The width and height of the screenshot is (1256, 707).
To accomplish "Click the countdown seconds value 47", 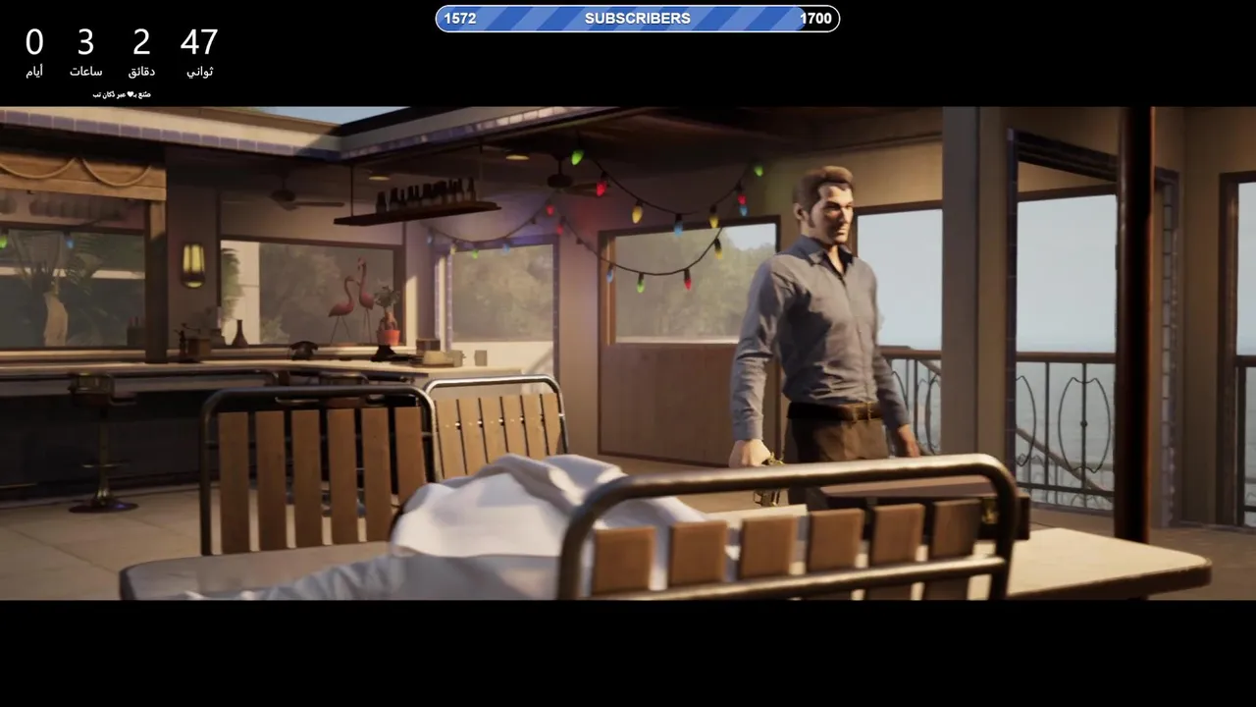I will tap(199, 42).
